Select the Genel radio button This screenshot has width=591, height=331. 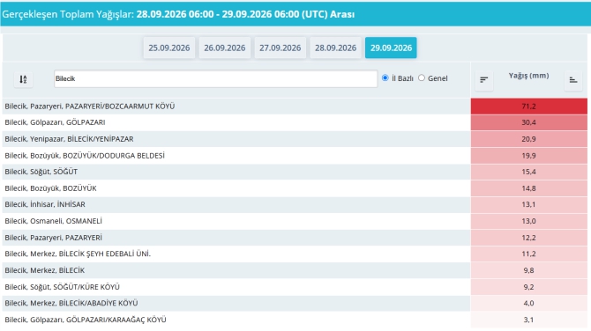pos(422,77)
